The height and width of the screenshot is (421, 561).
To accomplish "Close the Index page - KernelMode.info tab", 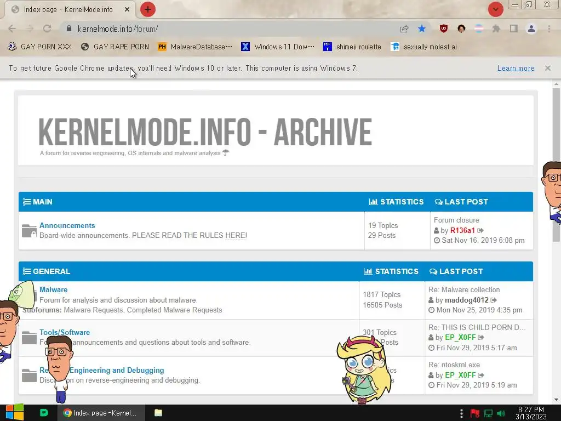I will pos(127,10).
